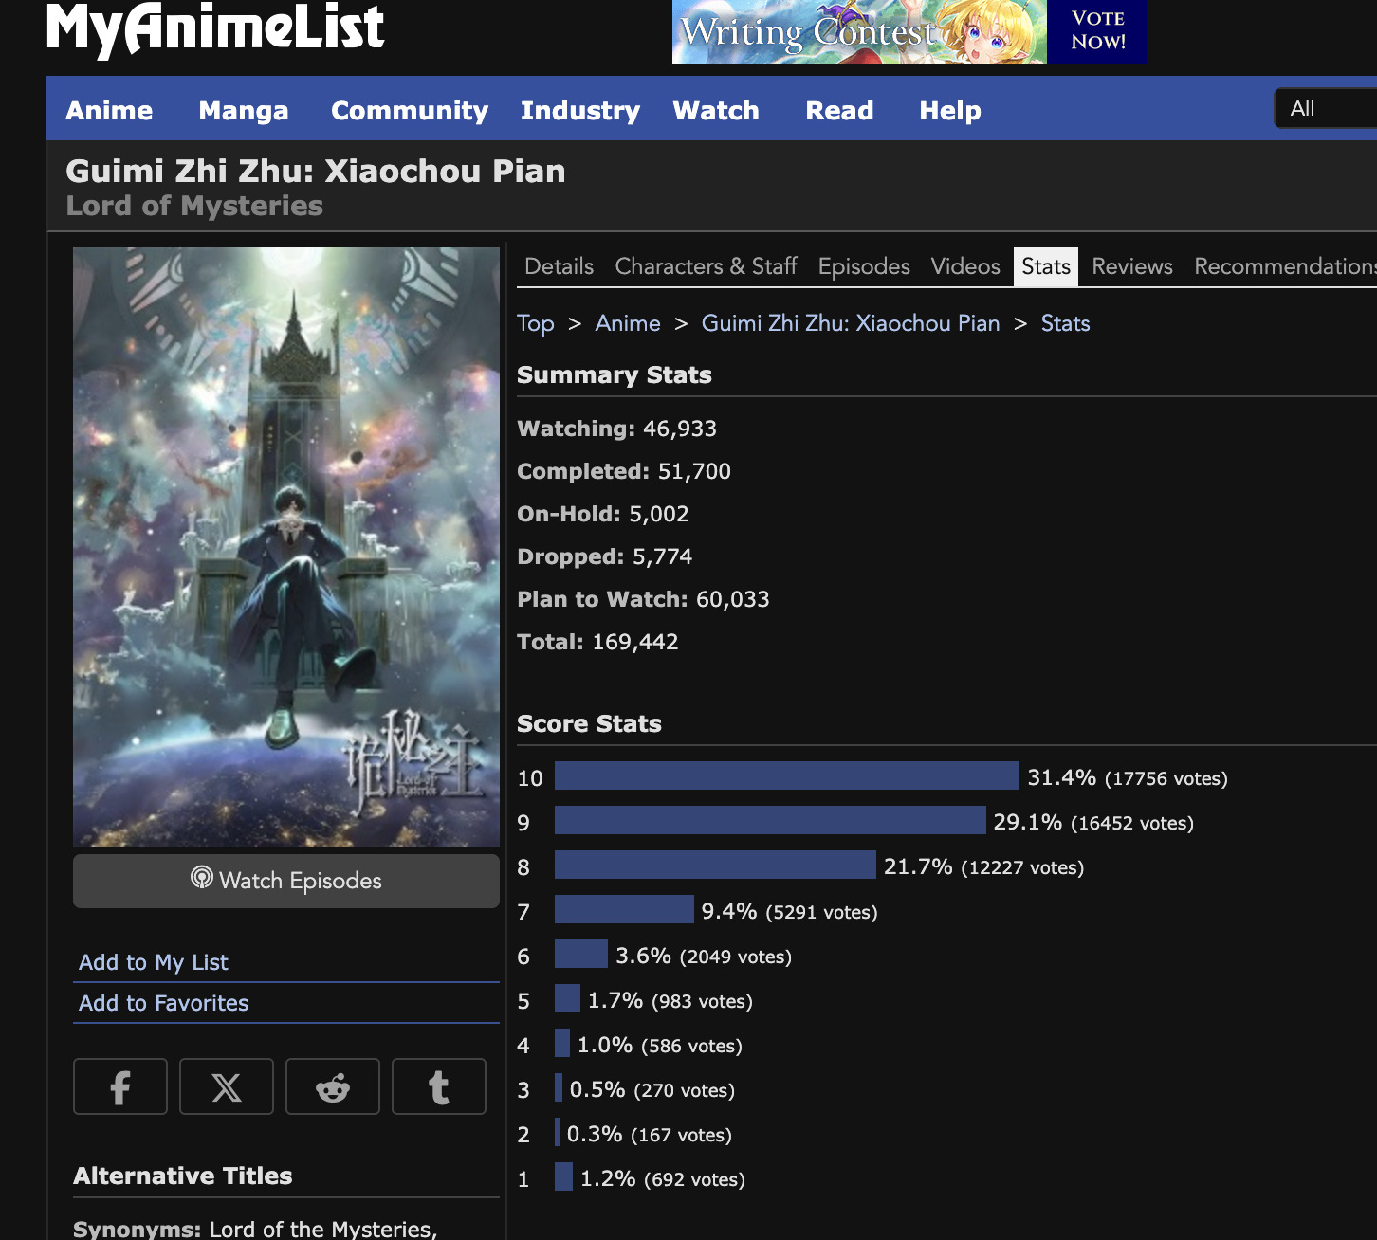Expand the Industry menu
Viewport: 1377px width, 1240px height.
pos(580,111)
